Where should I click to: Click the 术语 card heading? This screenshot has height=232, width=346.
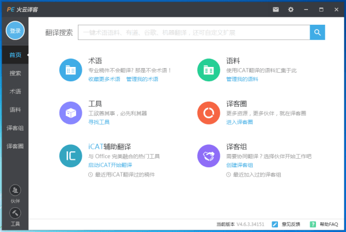(95, 61)
